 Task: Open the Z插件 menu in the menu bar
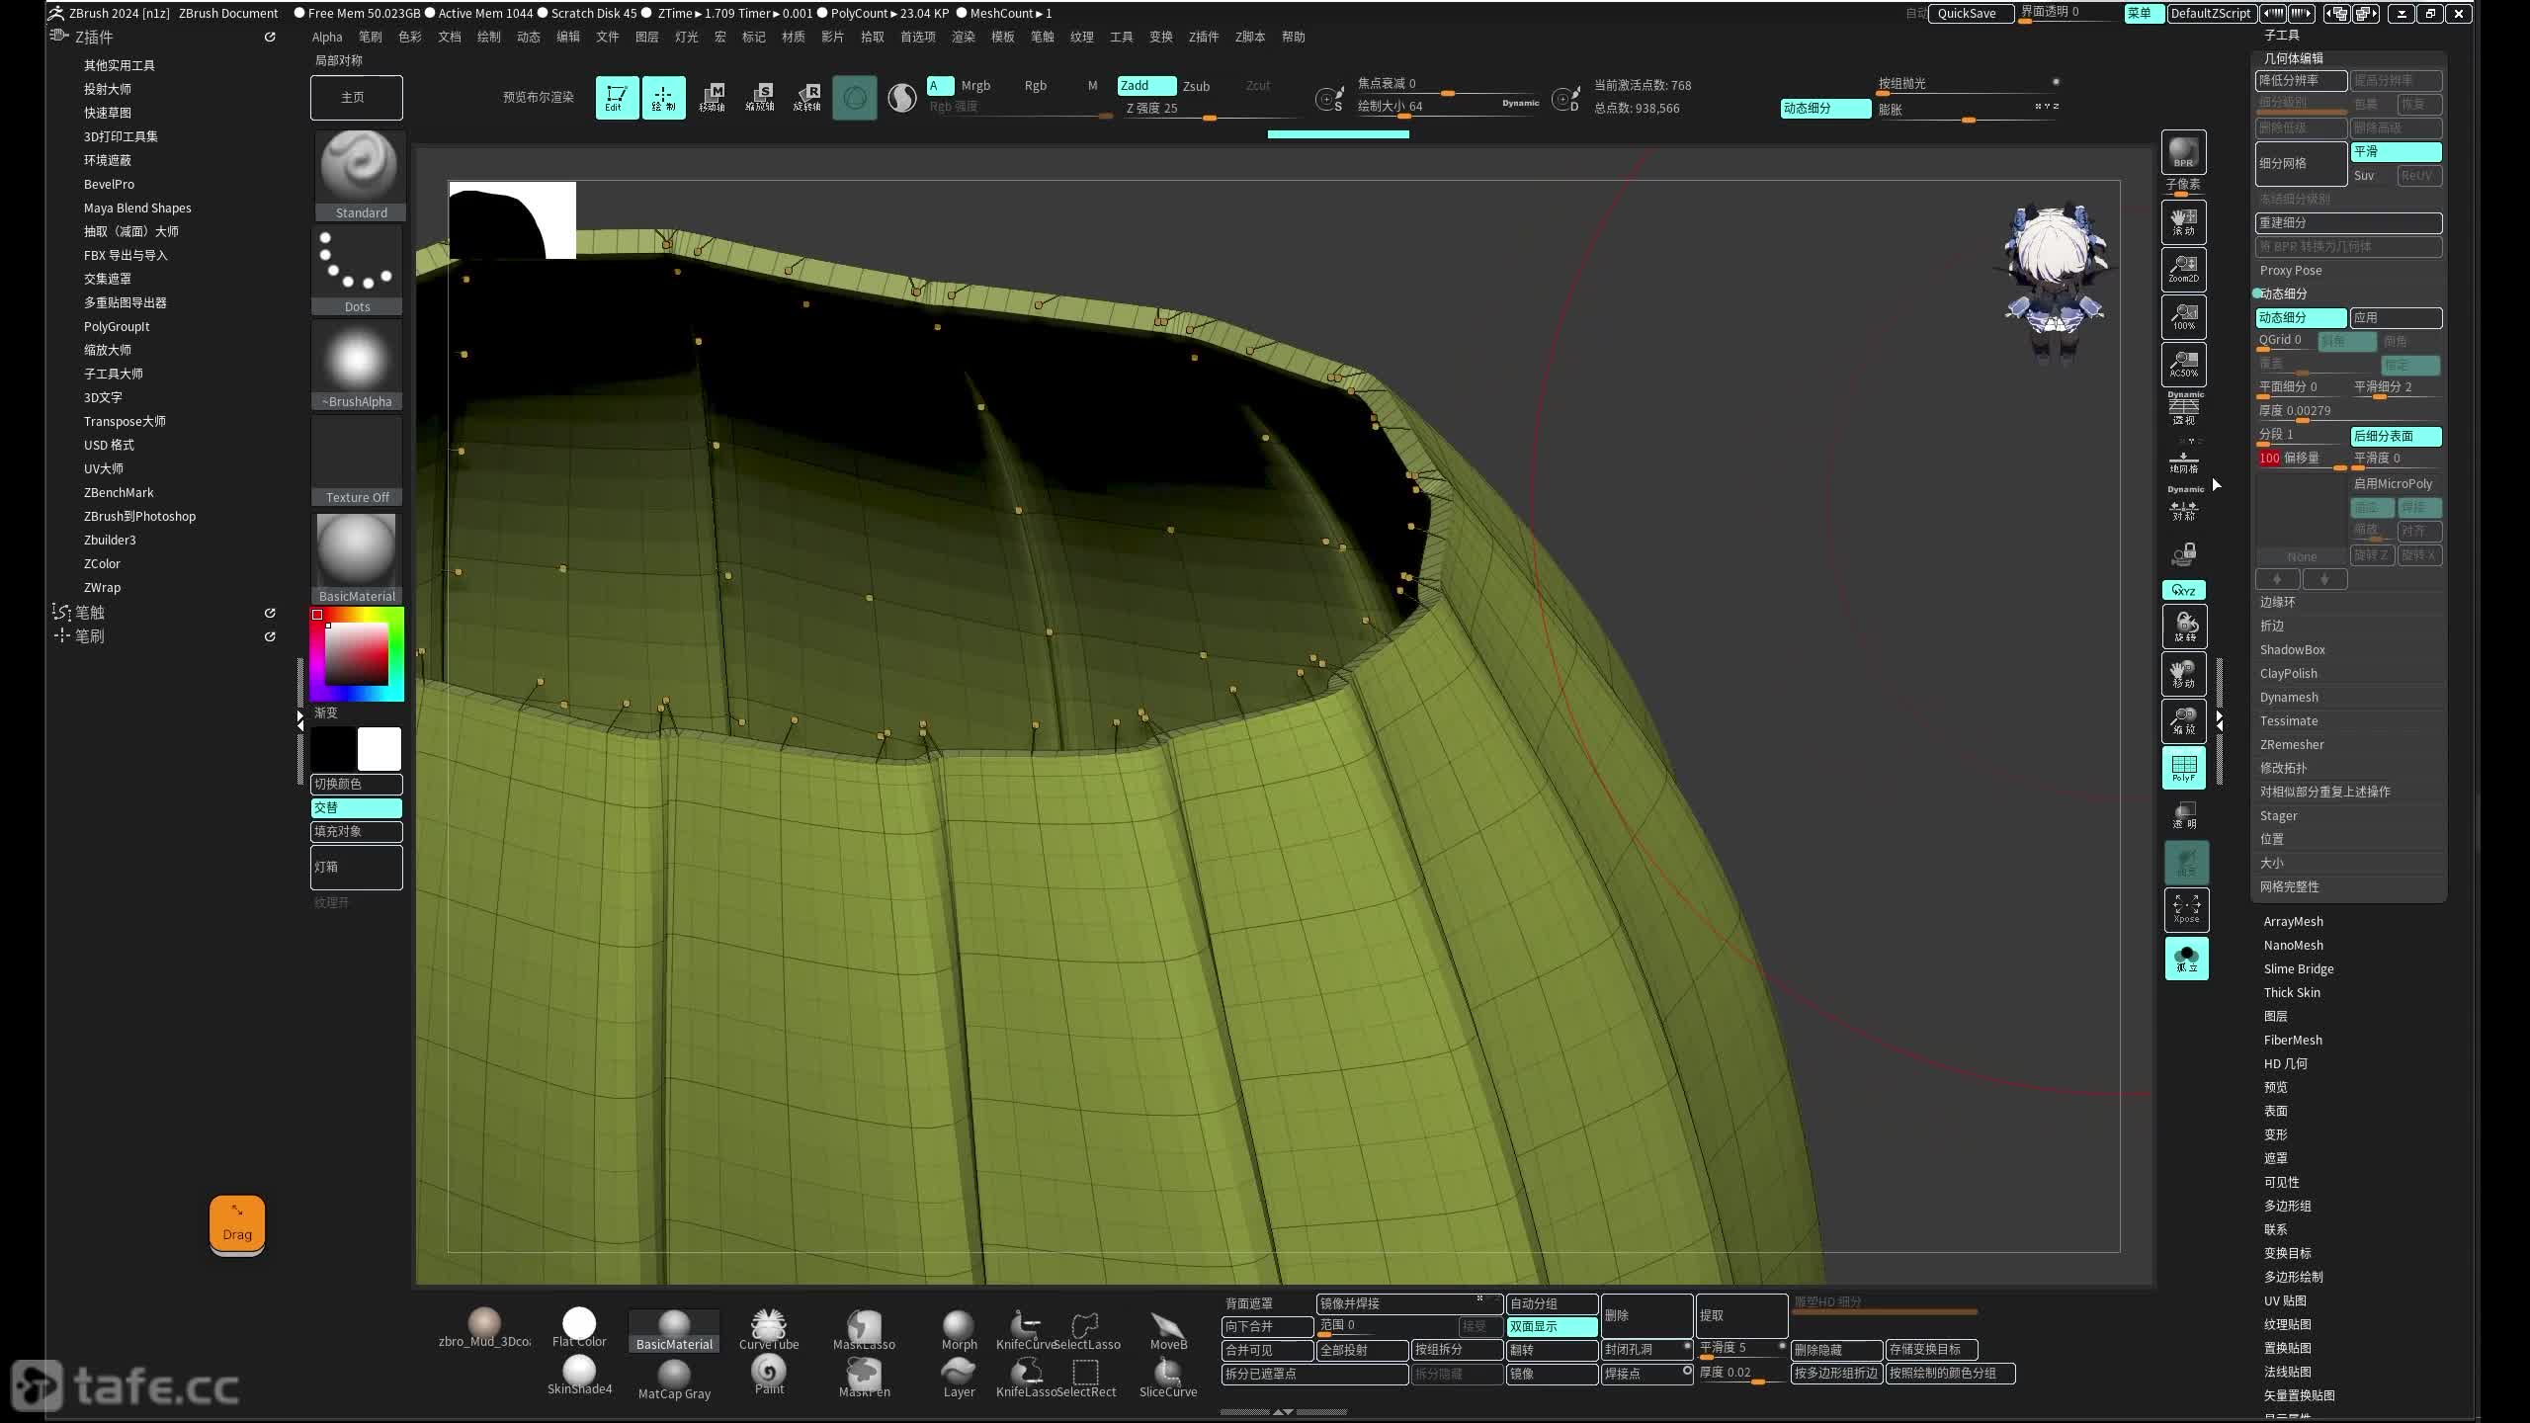1203,37
